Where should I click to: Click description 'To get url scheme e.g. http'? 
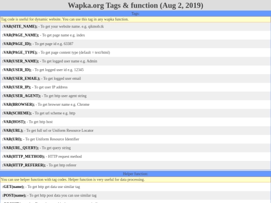tap(55, 113)
